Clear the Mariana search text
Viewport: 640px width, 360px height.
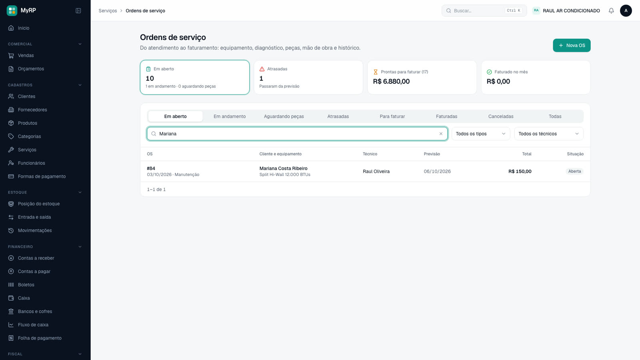pos(441,134)
